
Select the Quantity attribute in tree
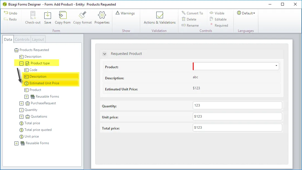[28, 110]
